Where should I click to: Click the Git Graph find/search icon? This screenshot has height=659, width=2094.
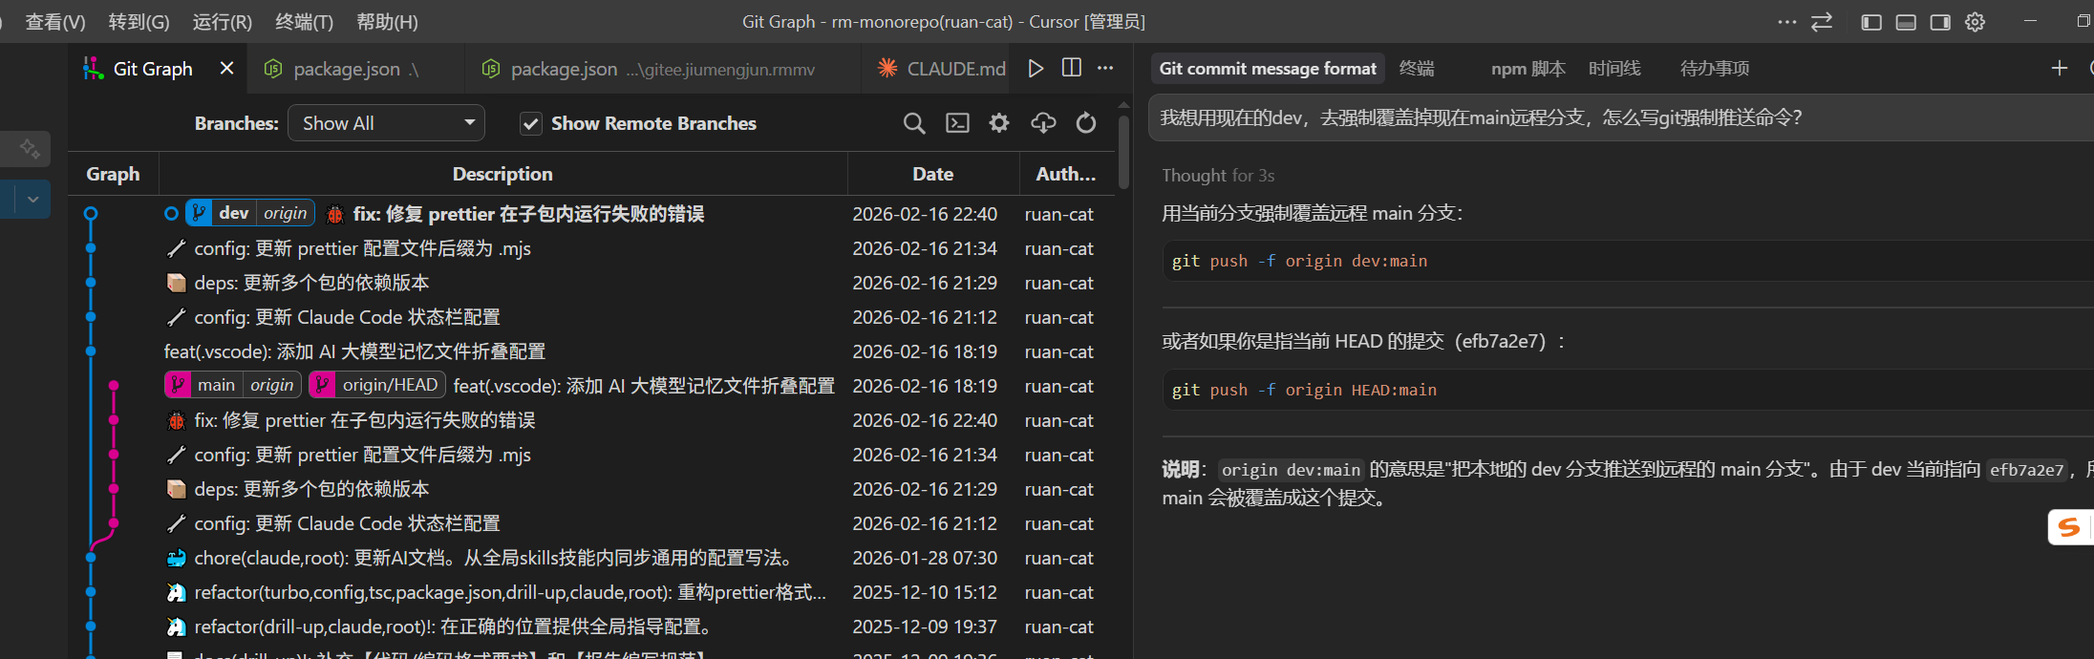pyautogui.click(x=913, y=123)
